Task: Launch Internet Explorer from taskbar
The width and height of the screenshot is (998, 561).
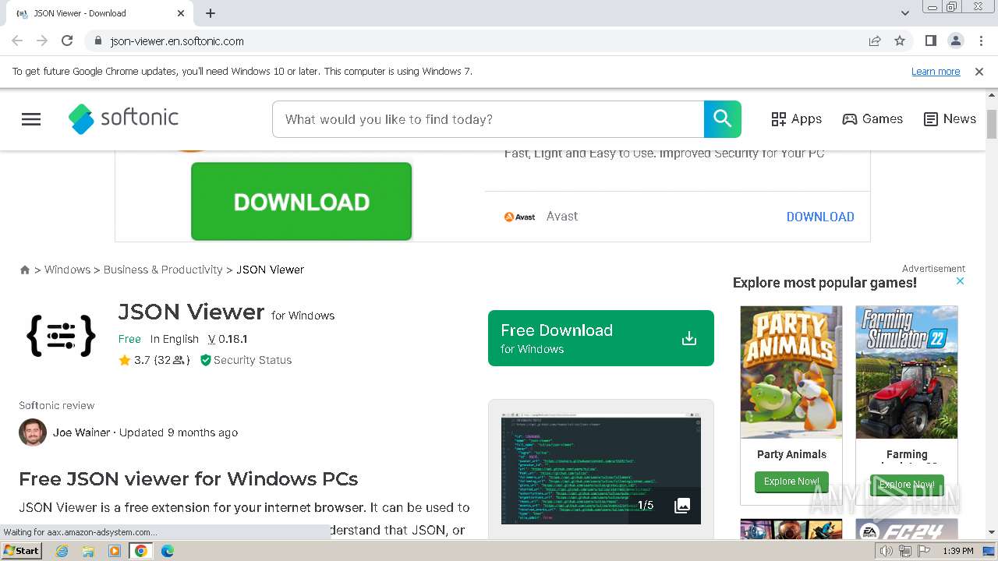Action: (62, 551)
